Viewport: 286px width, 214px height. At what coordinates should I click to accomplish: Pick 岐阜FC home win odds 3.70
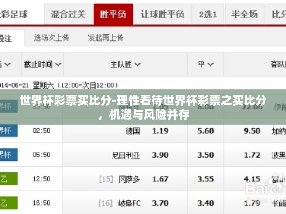tap(160, 203)
